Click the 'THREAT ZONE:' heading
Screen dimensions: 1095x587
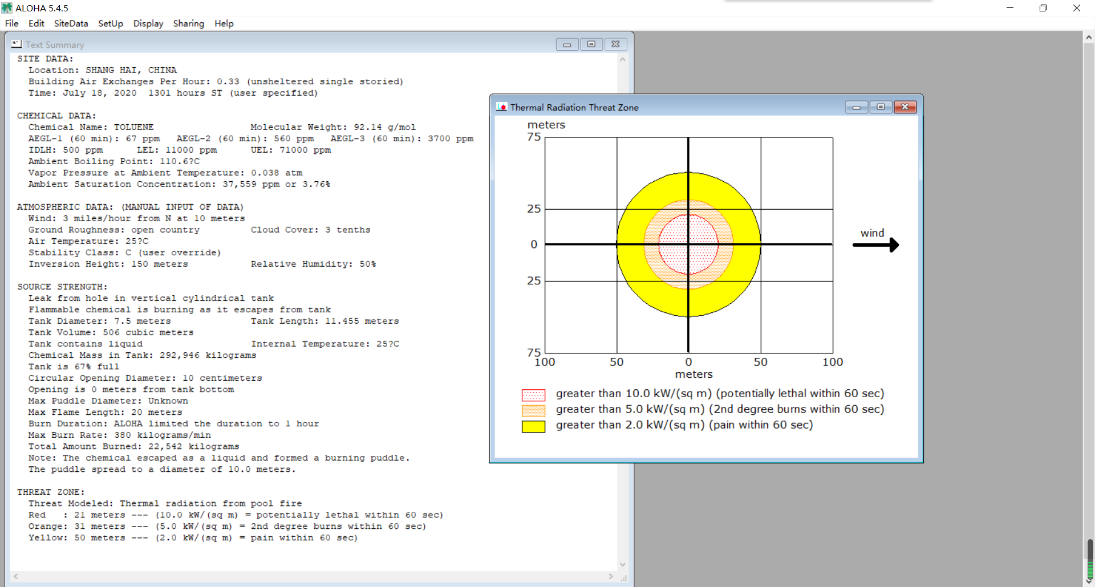[51, 492]
